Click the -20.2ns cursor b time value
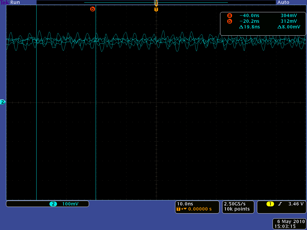307x230 pixels. click(249, 21)
